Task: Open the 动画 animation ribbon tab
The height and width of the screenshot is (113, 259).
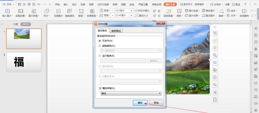Action: [91, 4]
